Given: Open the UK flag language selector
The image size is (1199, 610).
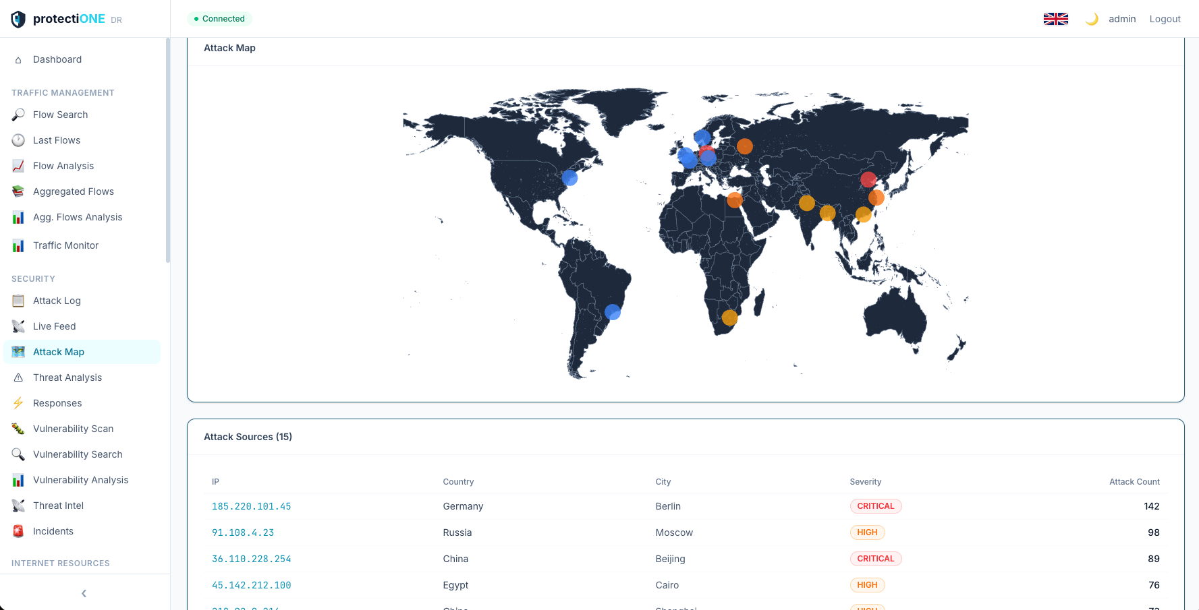Looking at the screenshot, I should tap(1055, 19).
